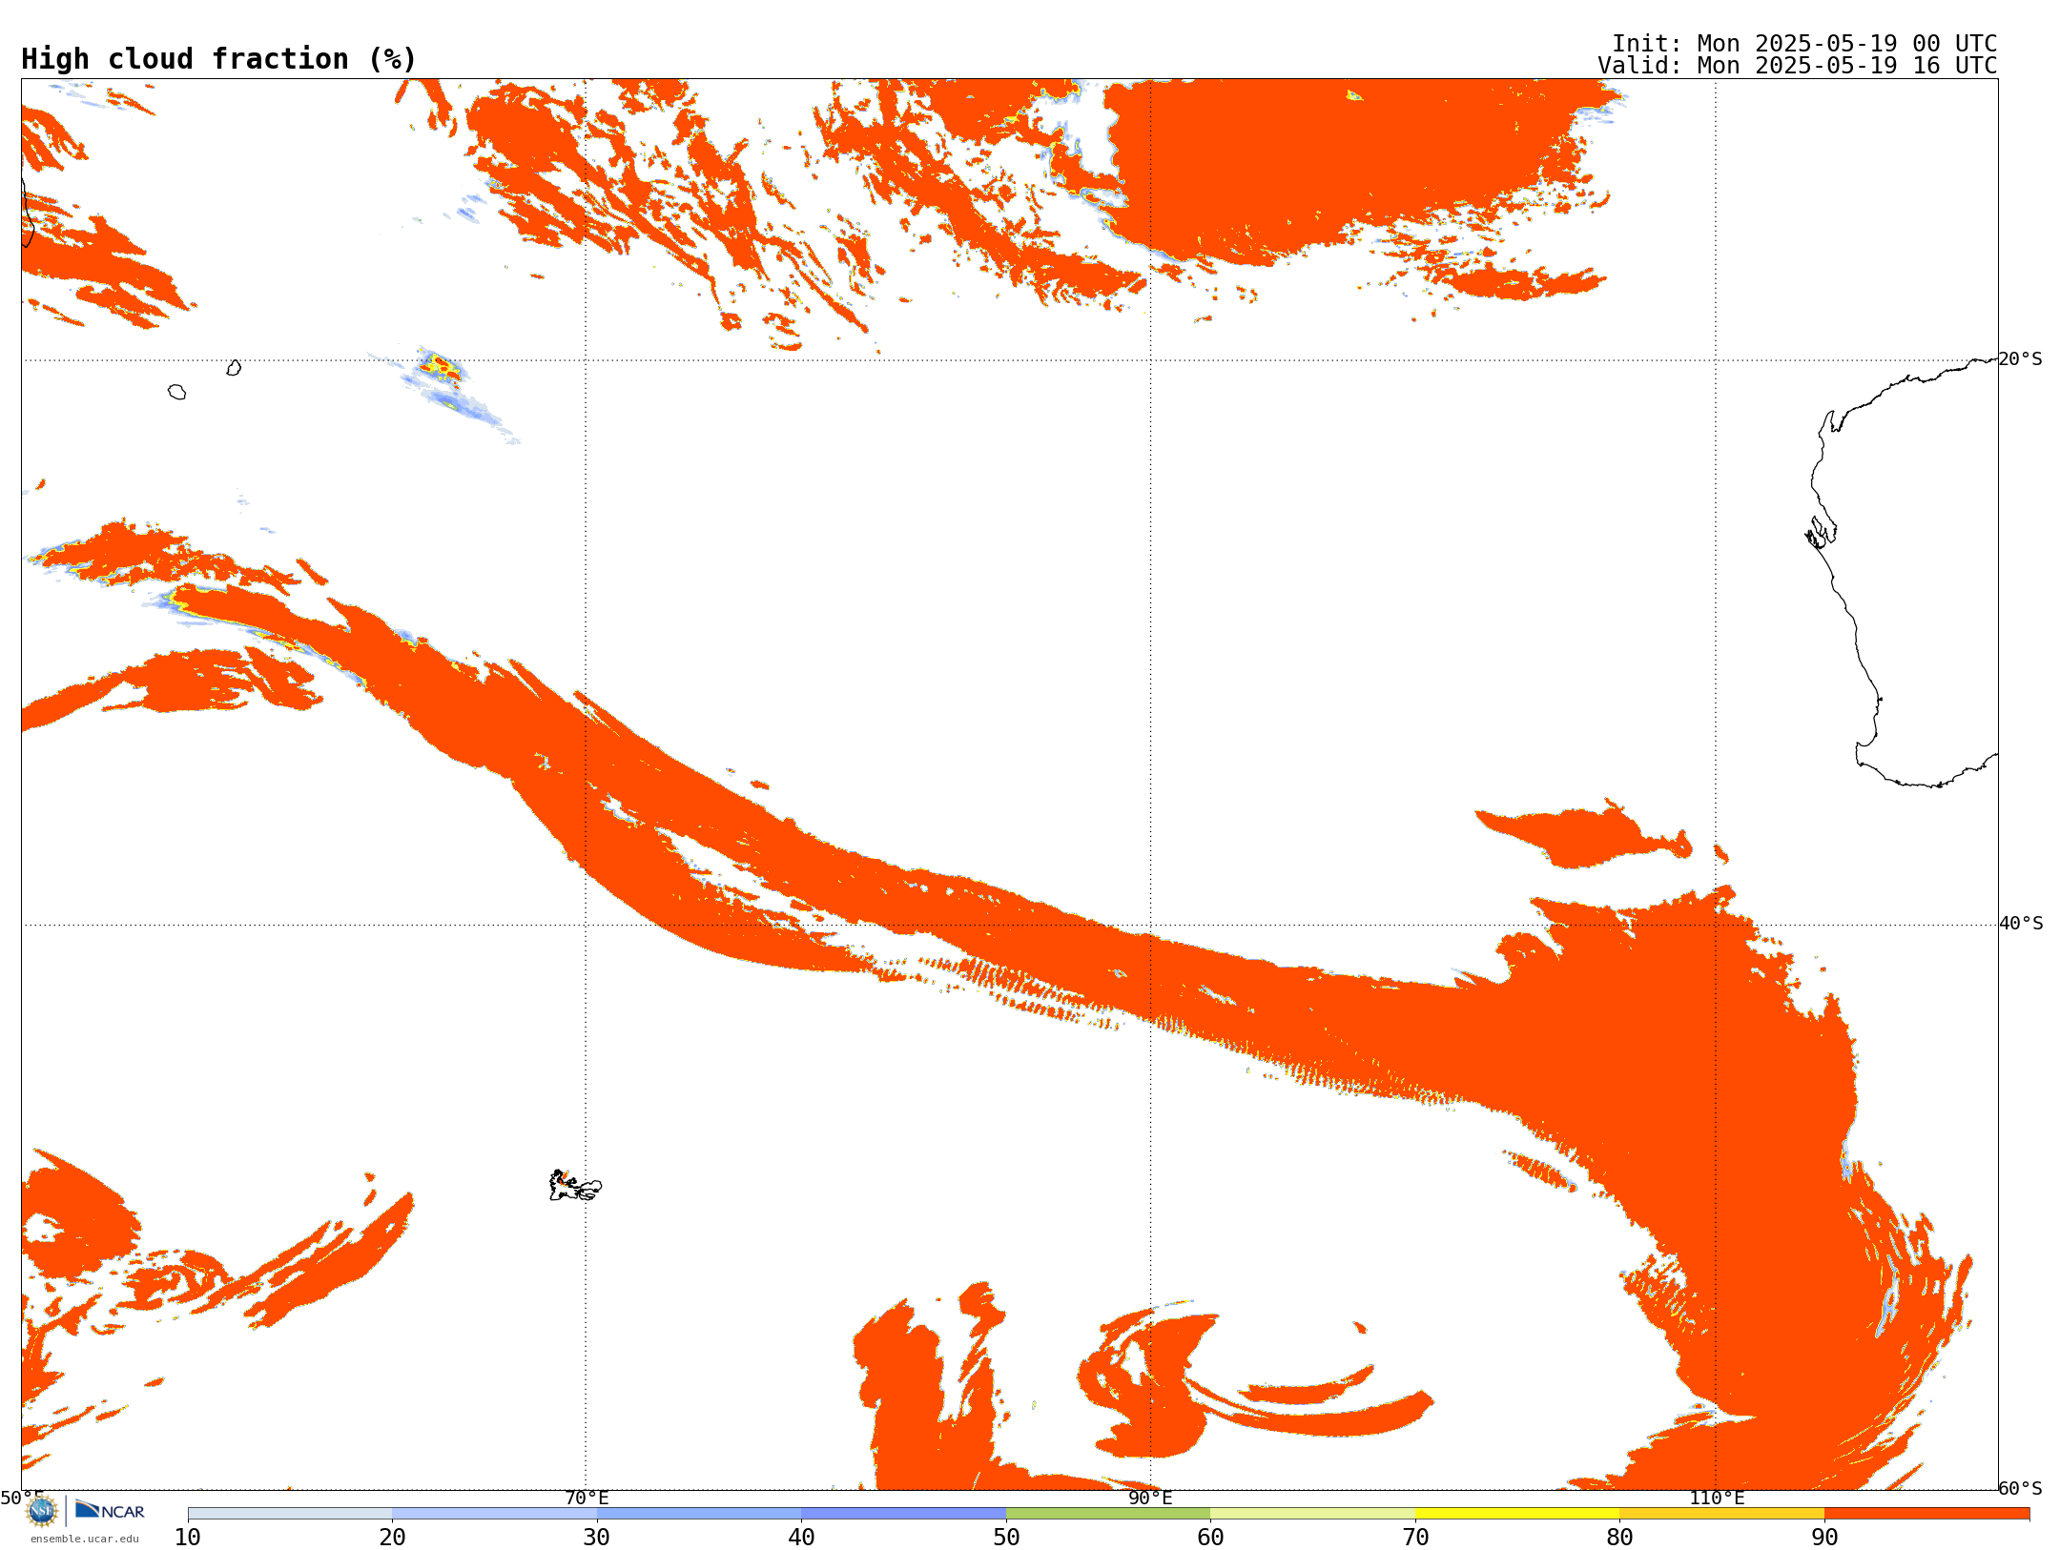The width and height of the screenshot is (2060, 1550).
Task: Pick the 70-80 yellow colorbar segment
Action: click(x=1517, y=1514)
